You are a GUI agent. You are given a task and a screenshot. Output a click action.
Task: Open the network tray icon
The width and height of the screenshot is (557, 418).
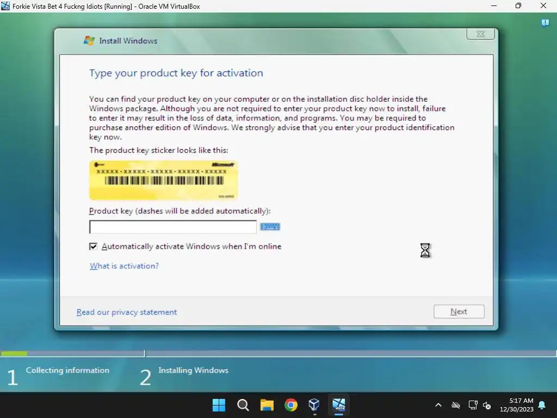pos(473,405)
